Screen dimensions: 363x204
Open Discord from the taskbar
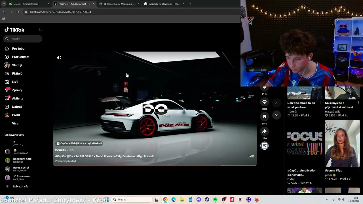pos(199,200)
